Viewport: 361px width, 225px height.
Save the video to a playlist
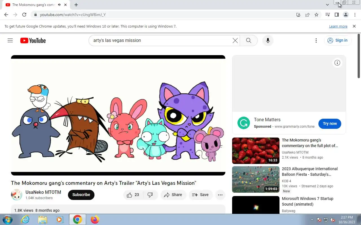tap(201, 195)
